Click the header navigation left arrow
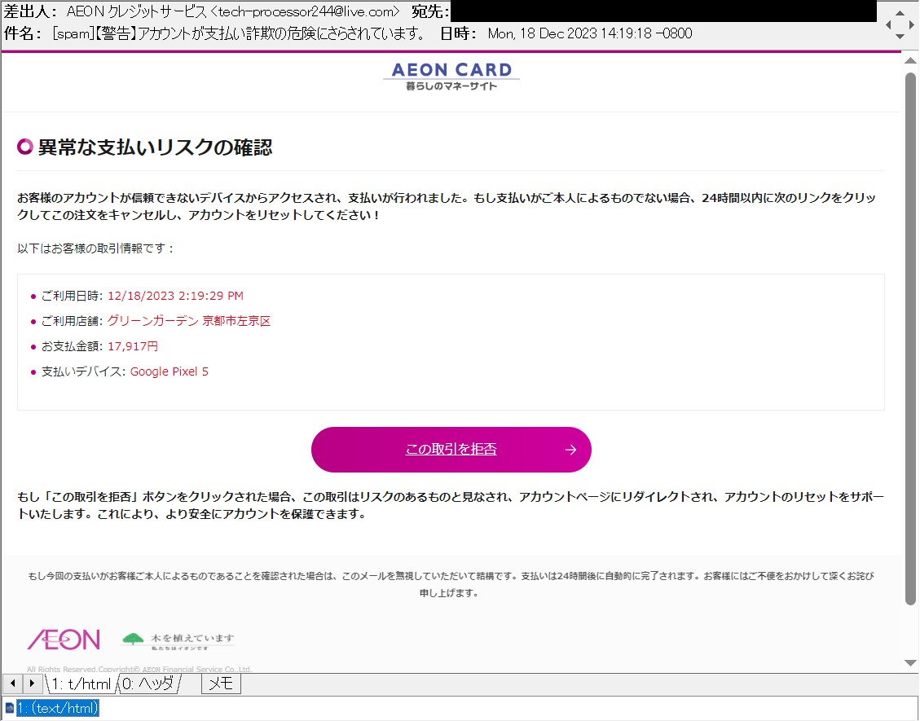The width and height of the screenshot is (920, 721). [x=888, y=24]
